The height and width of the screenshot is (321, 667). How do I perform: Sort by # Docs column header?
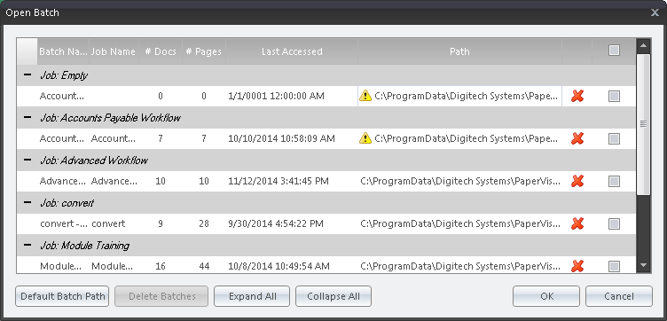pos(161,51)
